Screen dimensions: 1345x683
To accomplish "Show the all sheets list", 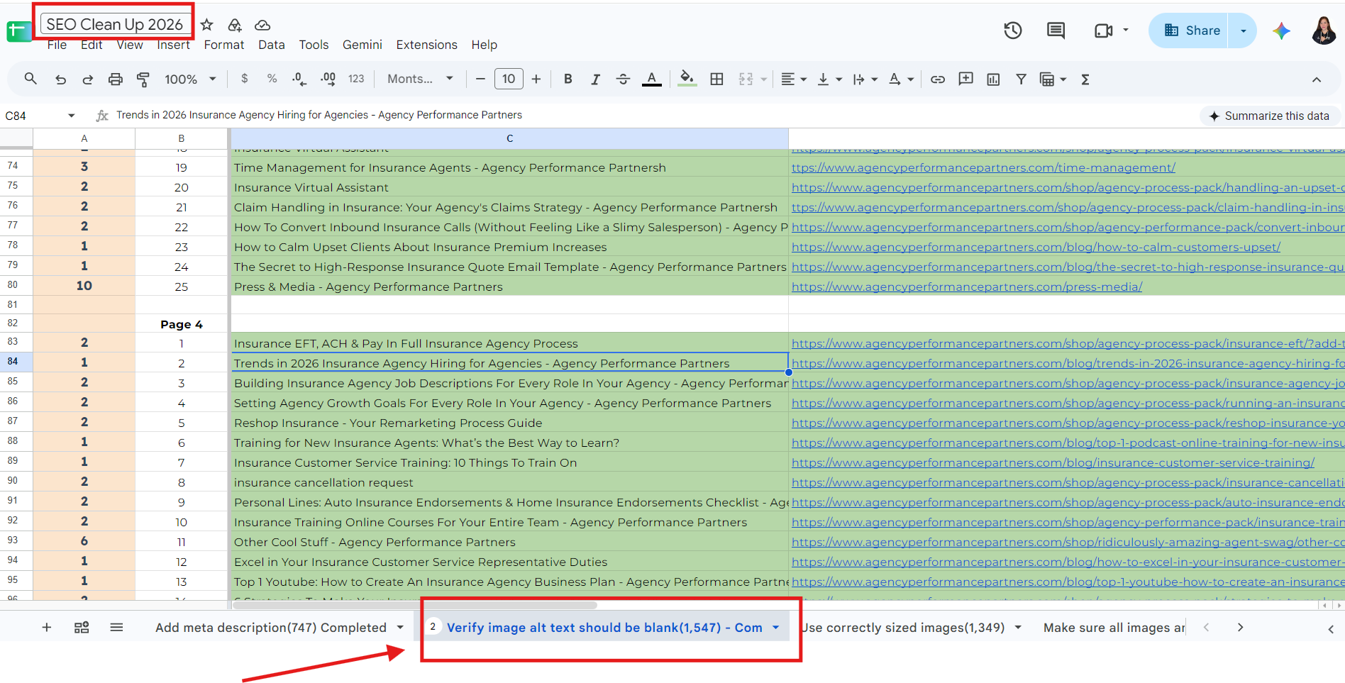I will (116, 628).
